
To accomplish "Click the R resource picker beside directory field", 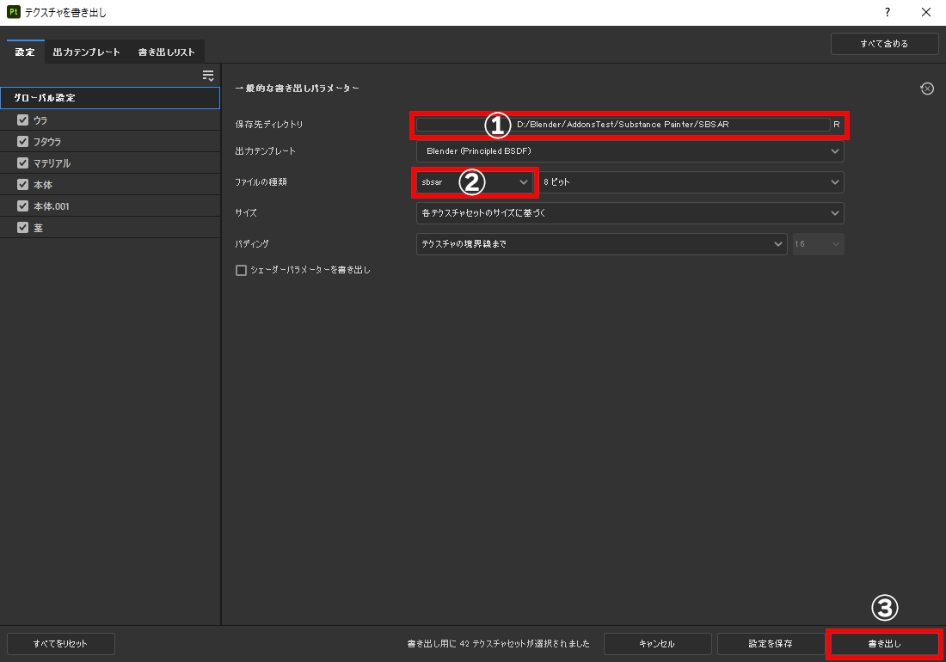I will pos(835,125).
